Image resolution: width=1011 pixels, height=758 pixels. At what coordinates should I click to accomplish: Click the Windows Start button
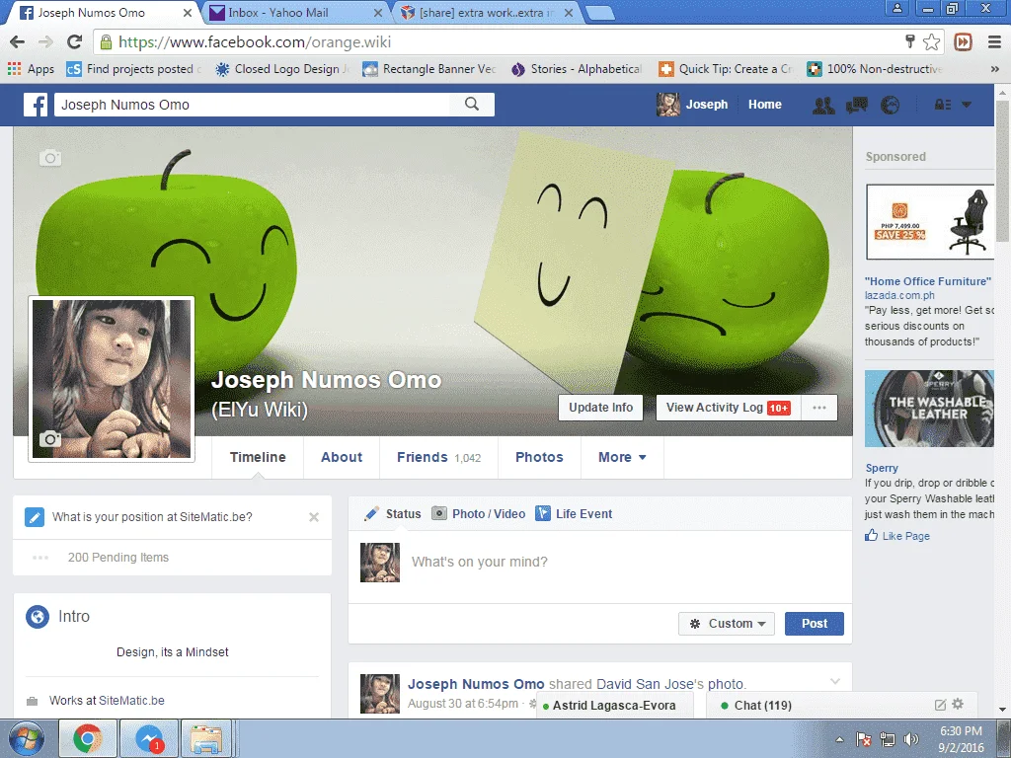pyautogui.click(x=27, y=738)
